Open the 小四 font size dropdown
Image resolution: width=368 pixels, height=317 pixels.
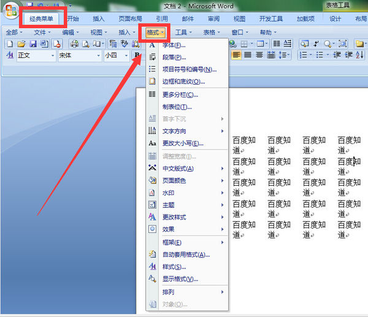(126, 56)
